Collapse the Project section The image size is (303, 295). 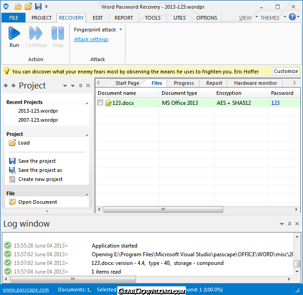click(87, 135)
